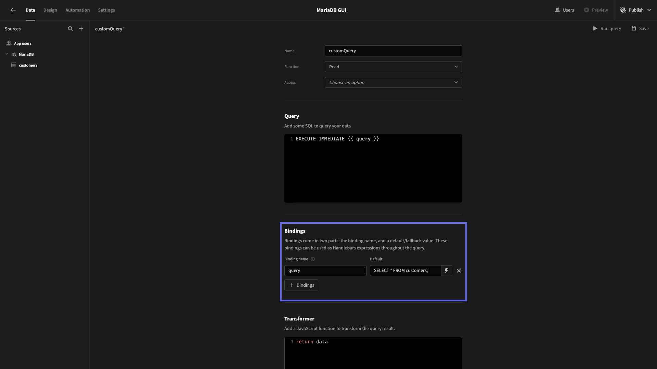This screenshot has height=369, width=657.
Task: Add a new source with plus icon
Action: tap(81, 29)
